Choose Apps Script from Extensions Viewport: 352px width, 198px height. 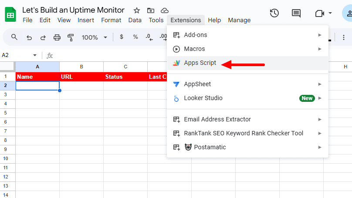click(x=247, y=63)
